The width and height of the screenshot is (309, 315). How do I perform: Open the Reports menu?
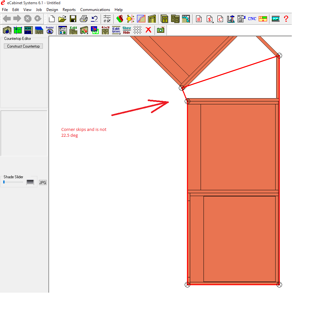pos(69,10)
